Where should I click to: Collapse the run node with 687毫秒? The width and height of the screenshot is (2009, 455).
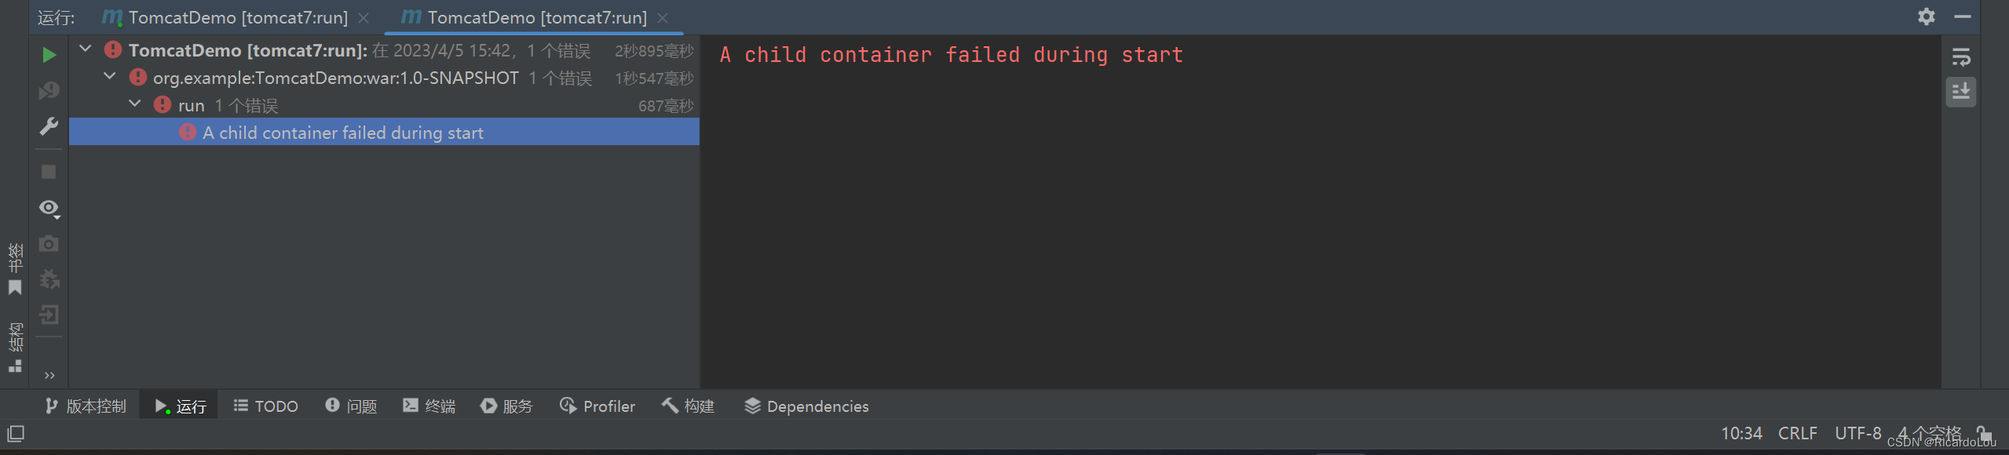pyautogui.click(x=134, y=103)
